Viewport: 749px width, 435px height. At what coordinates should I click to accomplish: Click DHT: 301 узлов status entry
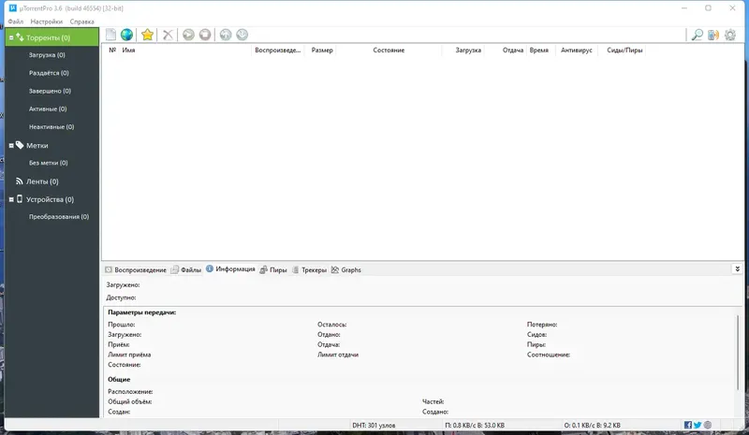tap(374, 425)
